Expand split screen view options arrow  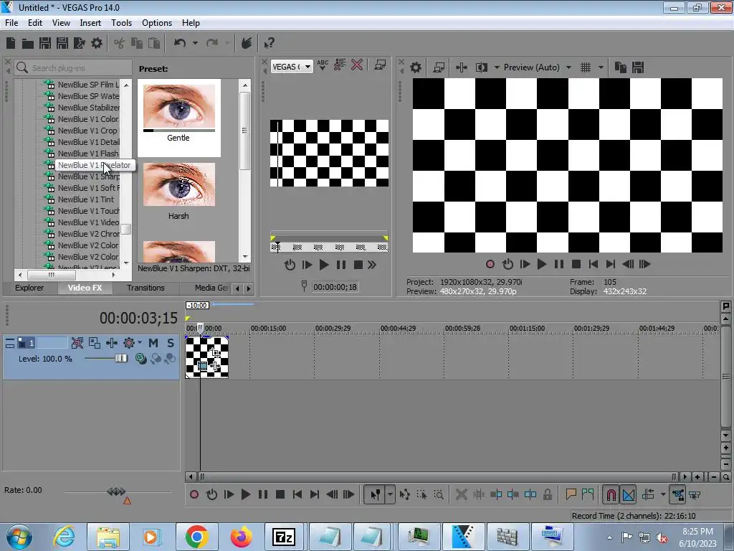(x=497, y=68)
